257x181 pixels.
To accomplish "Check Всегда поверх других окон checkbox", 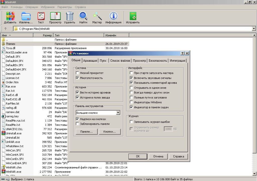I will click(131, 92).
